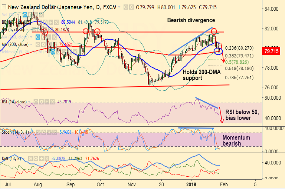Show the faded MA (200, close) indicator
This screenshot has height=190, width=285.
coord(37,37)
